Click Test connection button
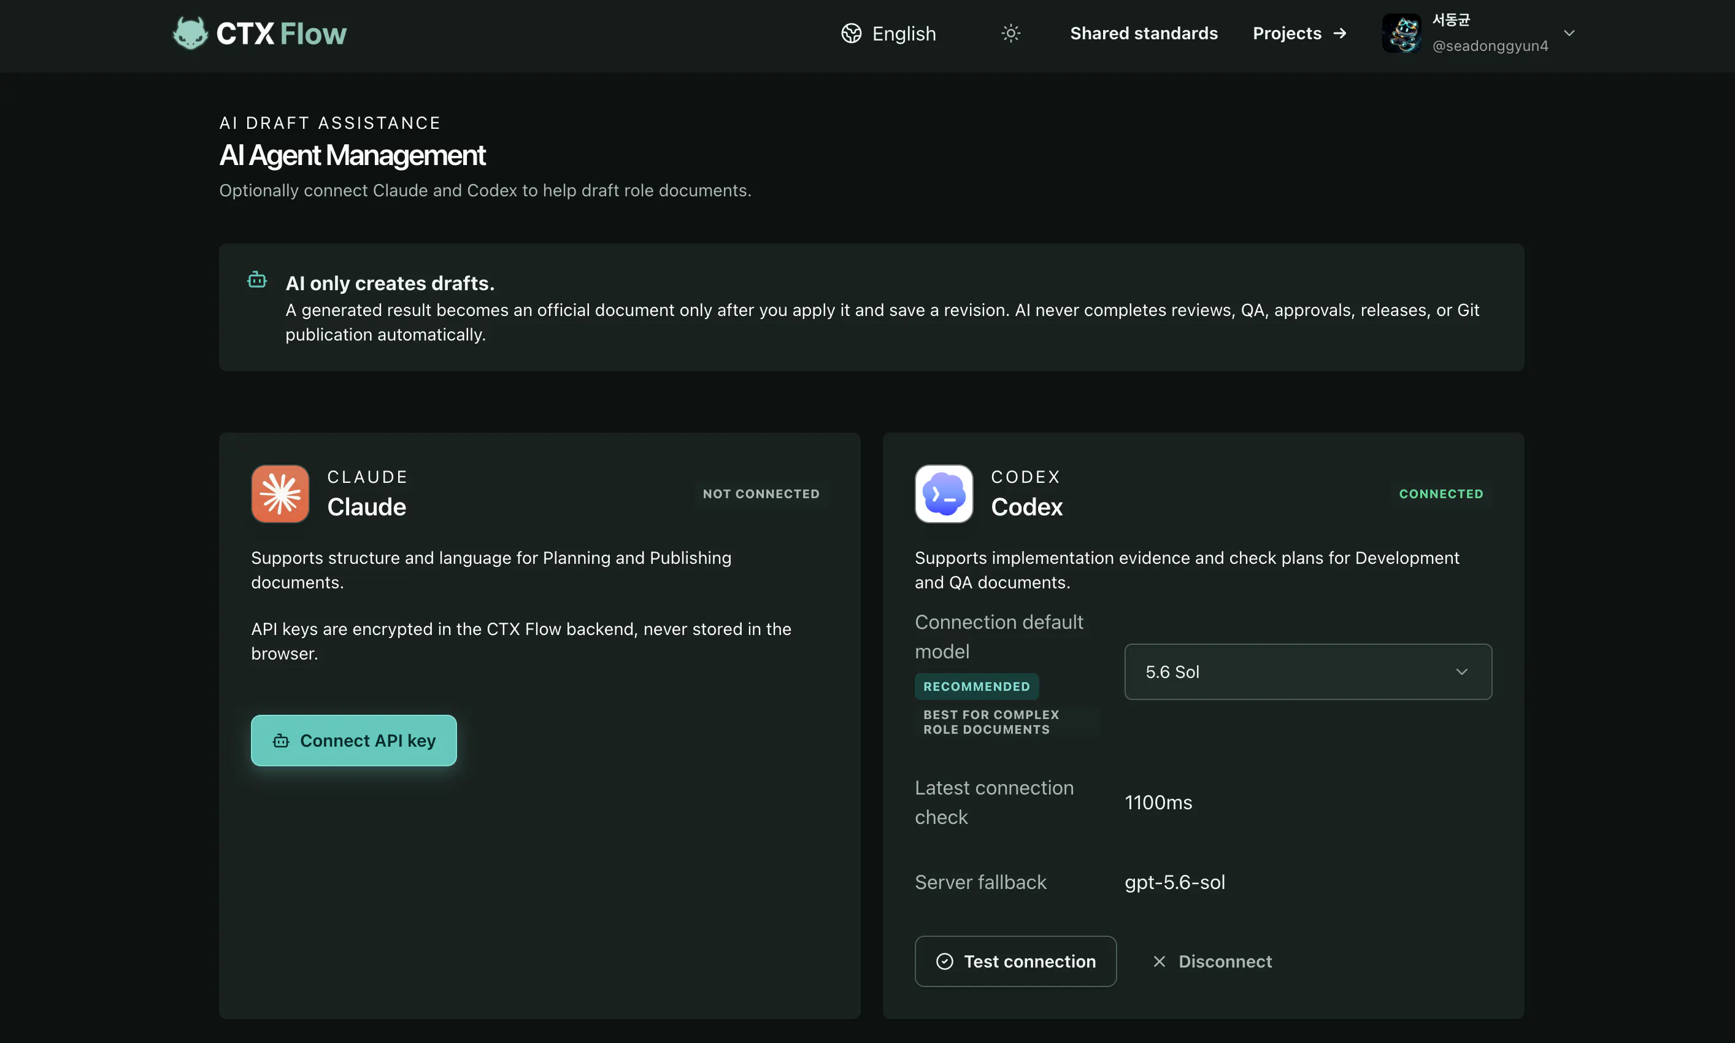This screenshot has height=1043, width=1735. coord(1015,961)
